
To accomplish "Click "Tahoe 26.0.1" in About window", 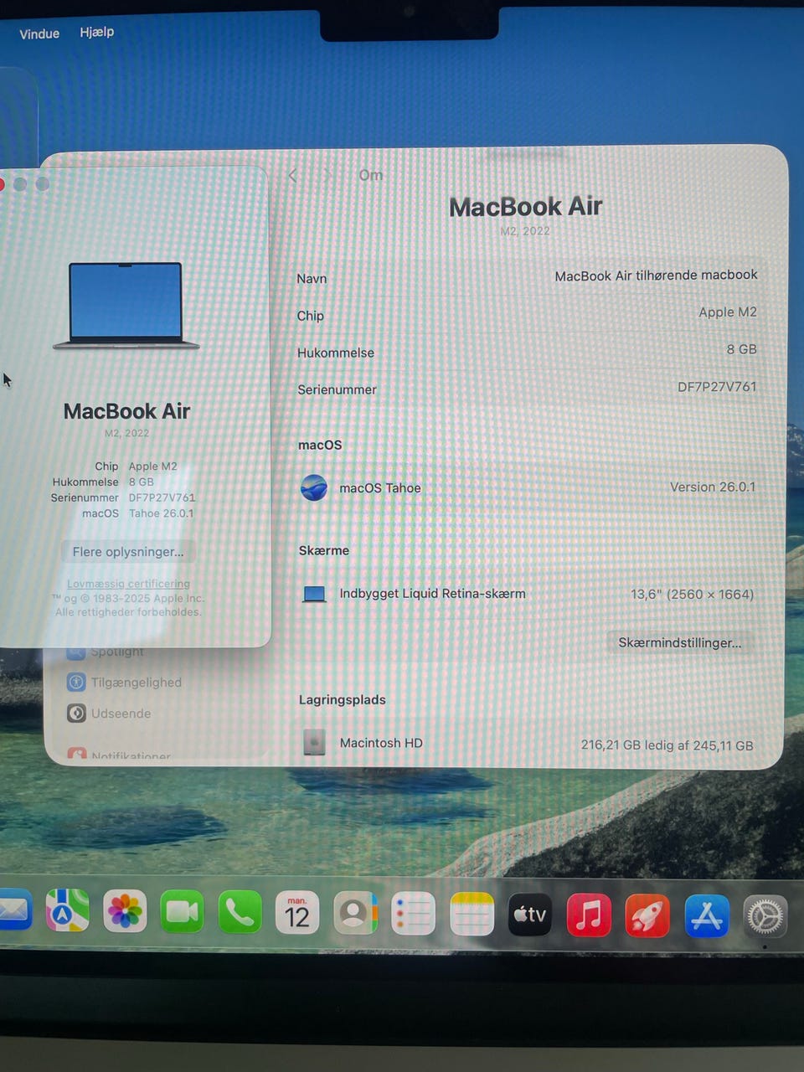I will pyautogui.click(x=161, y=513).
